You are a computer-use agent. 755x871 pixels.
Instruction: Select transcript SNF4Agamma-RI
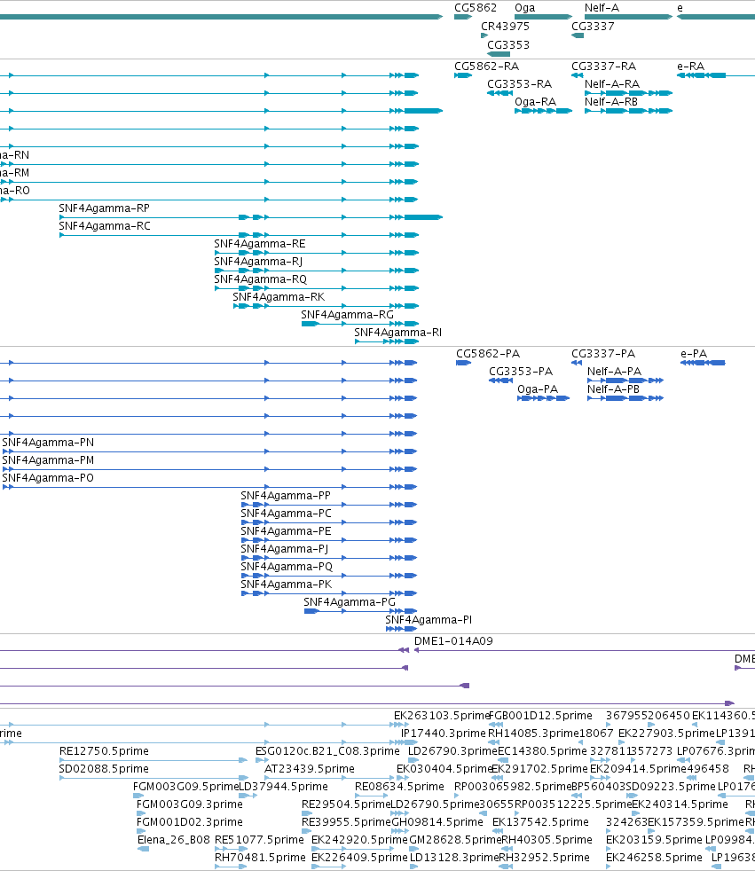[x=397, y=333]
